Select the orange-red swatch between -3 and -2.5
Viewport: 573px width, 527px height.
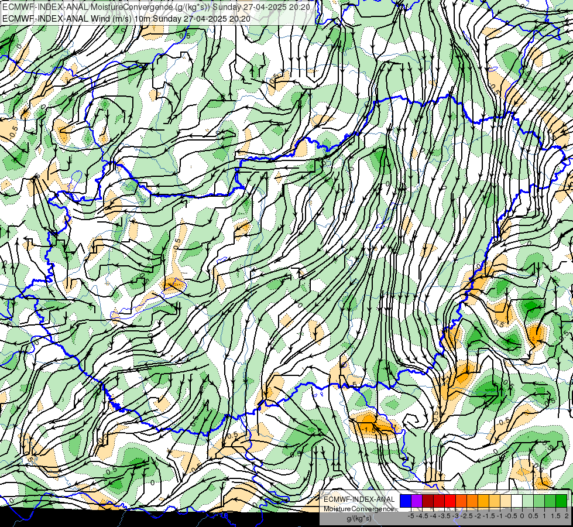point(461,501)
